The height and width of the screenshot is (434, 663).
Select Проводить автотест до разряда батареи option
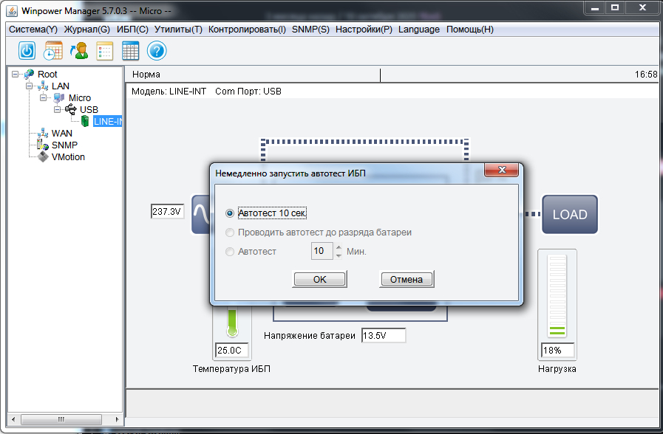[x=230, y=232]
